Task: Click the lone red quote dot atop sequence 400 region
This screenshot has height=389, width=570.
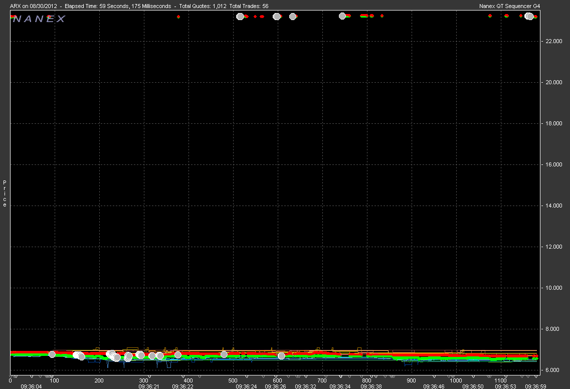Action: click(x=178, y=17)
